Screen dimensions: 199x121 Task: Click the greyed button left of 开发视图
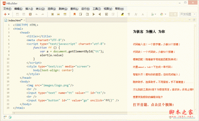[173, 14]
